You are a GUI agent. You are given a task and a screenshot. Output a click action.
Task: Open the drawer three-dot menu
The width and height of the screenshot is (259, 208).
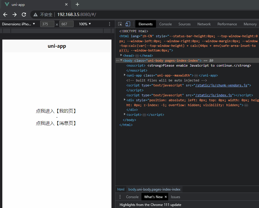tap(120, 197)
